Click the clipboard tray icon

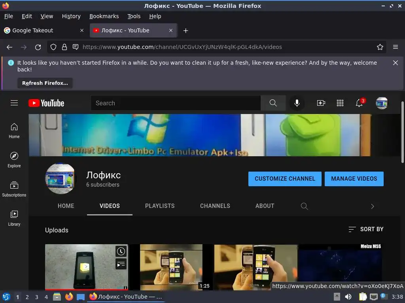tap(363, 297)
